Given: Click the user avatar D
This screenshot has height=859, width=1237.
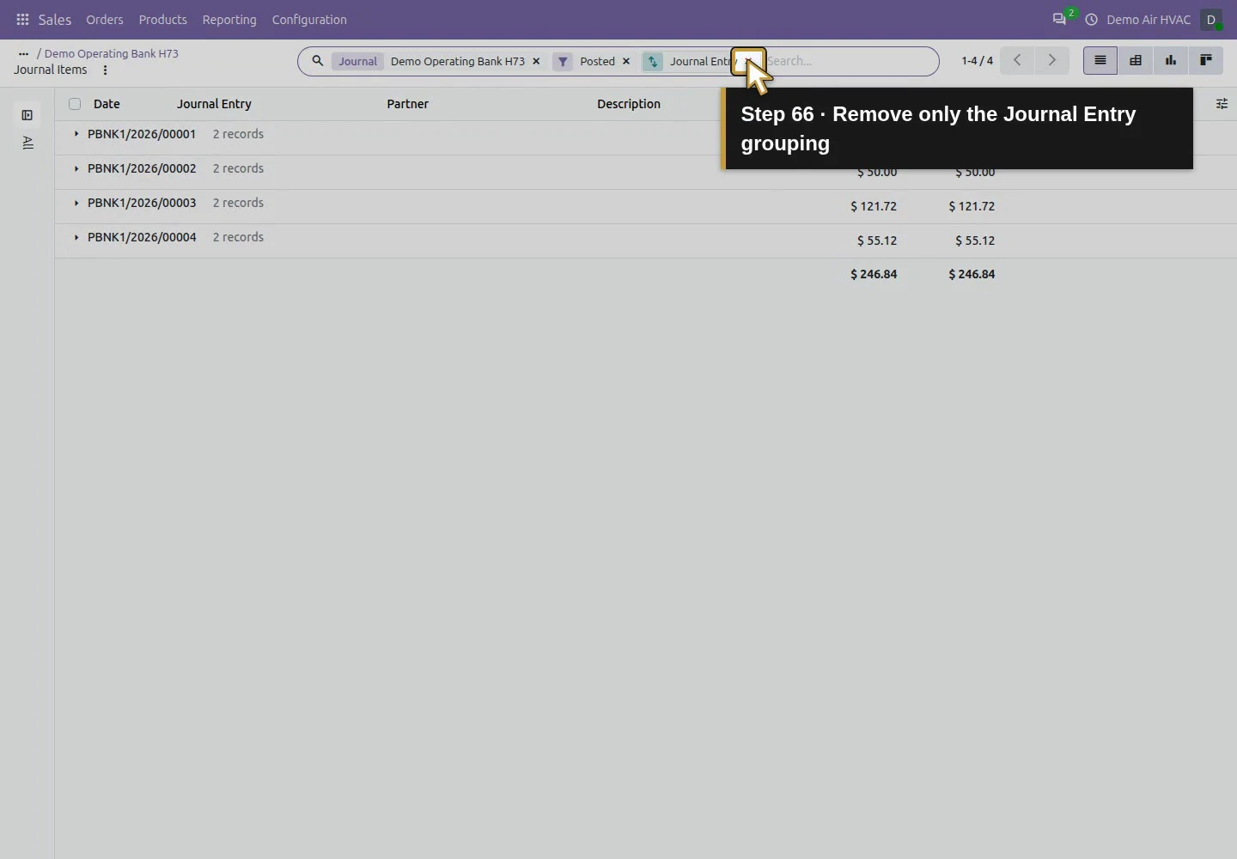Looking at the screenshot, I should point(1211,19).
